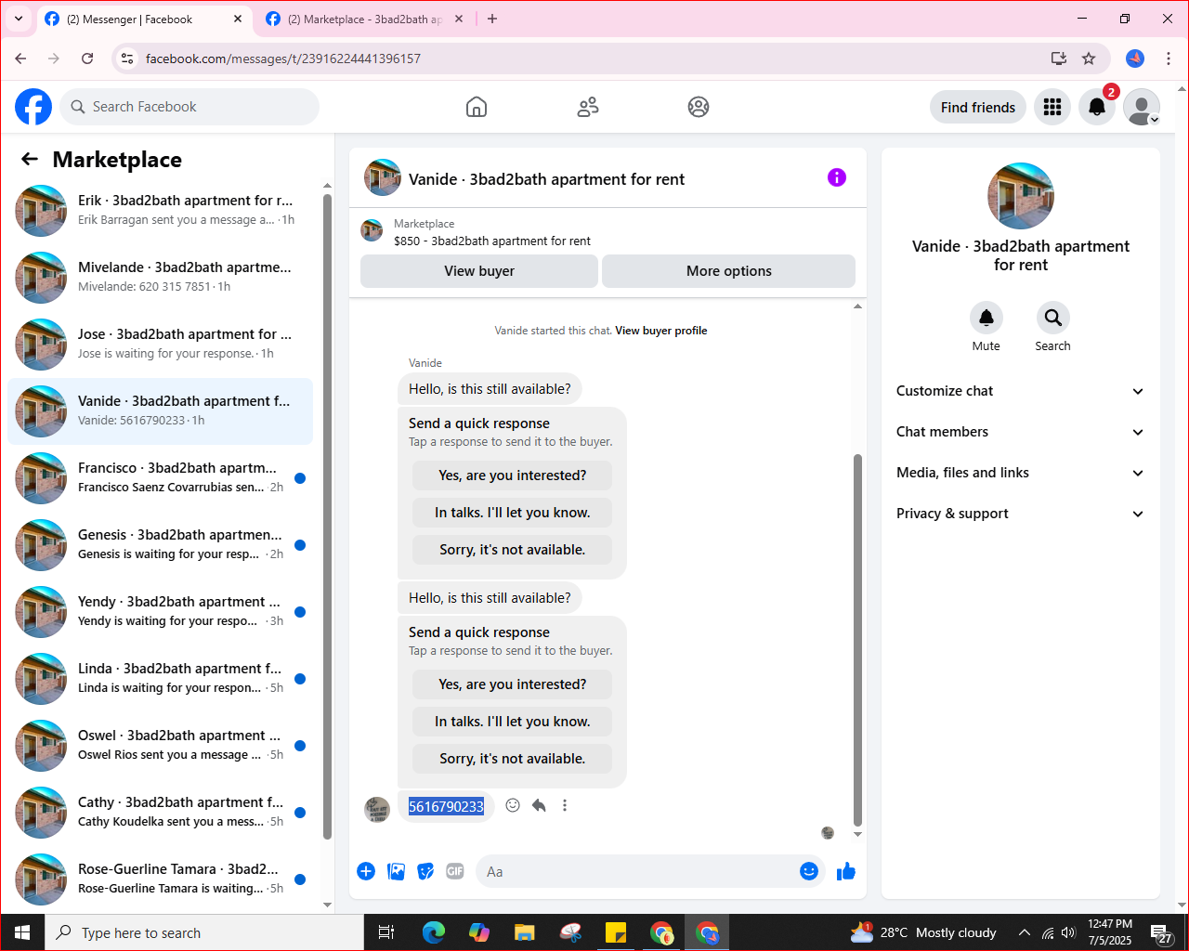Click Find friends button
Image resolution: width=1189 pixels, height=951 pixels.
coord(978,107)
